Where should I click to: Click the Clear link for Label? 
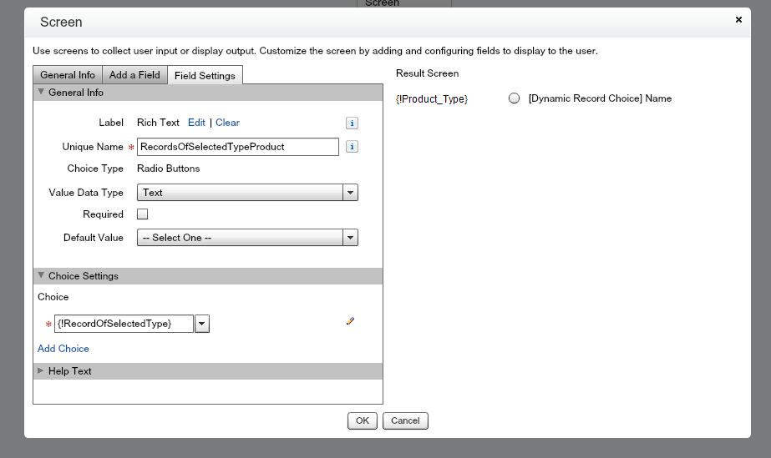point(227,123)
